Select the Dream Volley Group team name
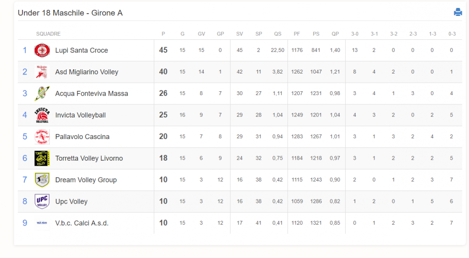This screenshot has width=469, height=258. coord(86,180)
